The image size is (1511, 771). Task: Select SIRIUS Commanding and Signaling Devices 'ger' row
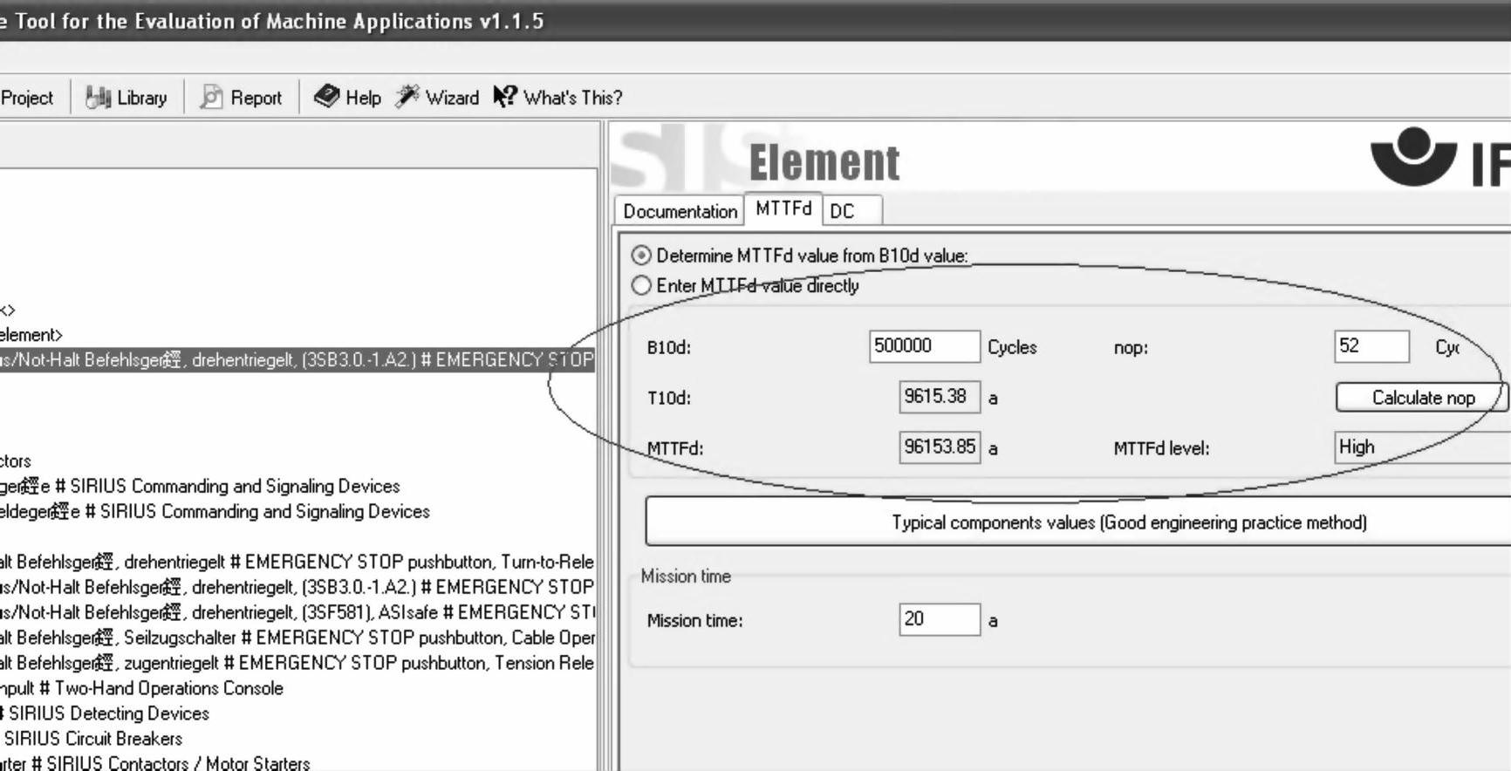(200, 486)
